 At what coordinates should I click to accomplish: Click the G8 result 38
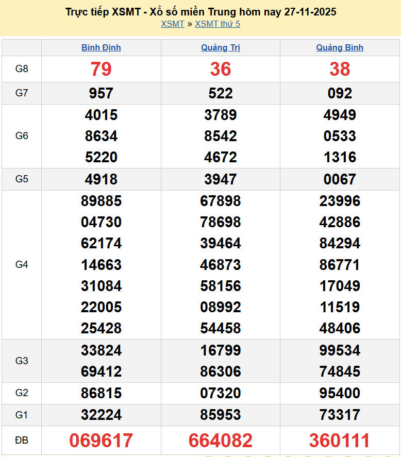click(x=340, y=69)
